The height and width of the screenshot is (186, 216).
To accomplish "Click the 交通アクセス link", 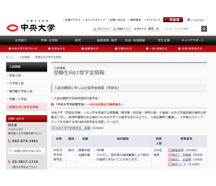I will [72, 20].
